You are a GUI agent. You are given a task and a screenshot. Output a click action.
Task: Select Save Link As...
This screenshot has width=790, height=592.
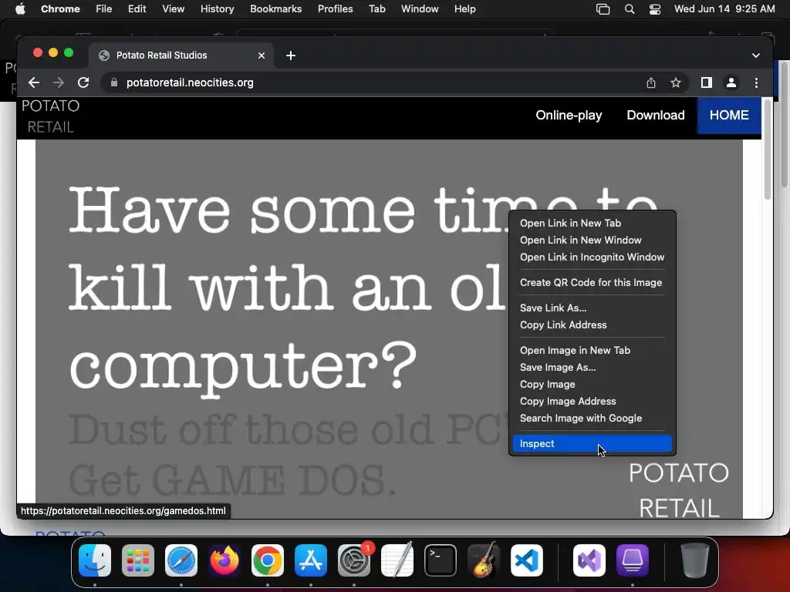[592, 308]
